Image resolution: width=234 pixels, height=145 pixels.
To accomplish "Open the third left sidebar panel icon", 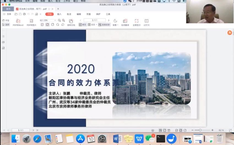I will pos(3,48).
